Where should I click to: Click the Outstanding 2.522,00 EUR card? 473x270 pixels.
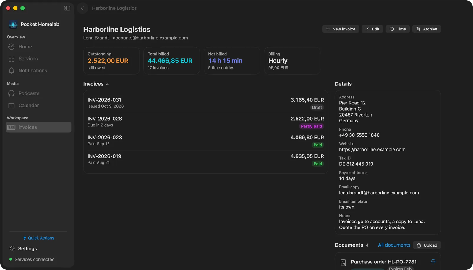coord(111,61)
